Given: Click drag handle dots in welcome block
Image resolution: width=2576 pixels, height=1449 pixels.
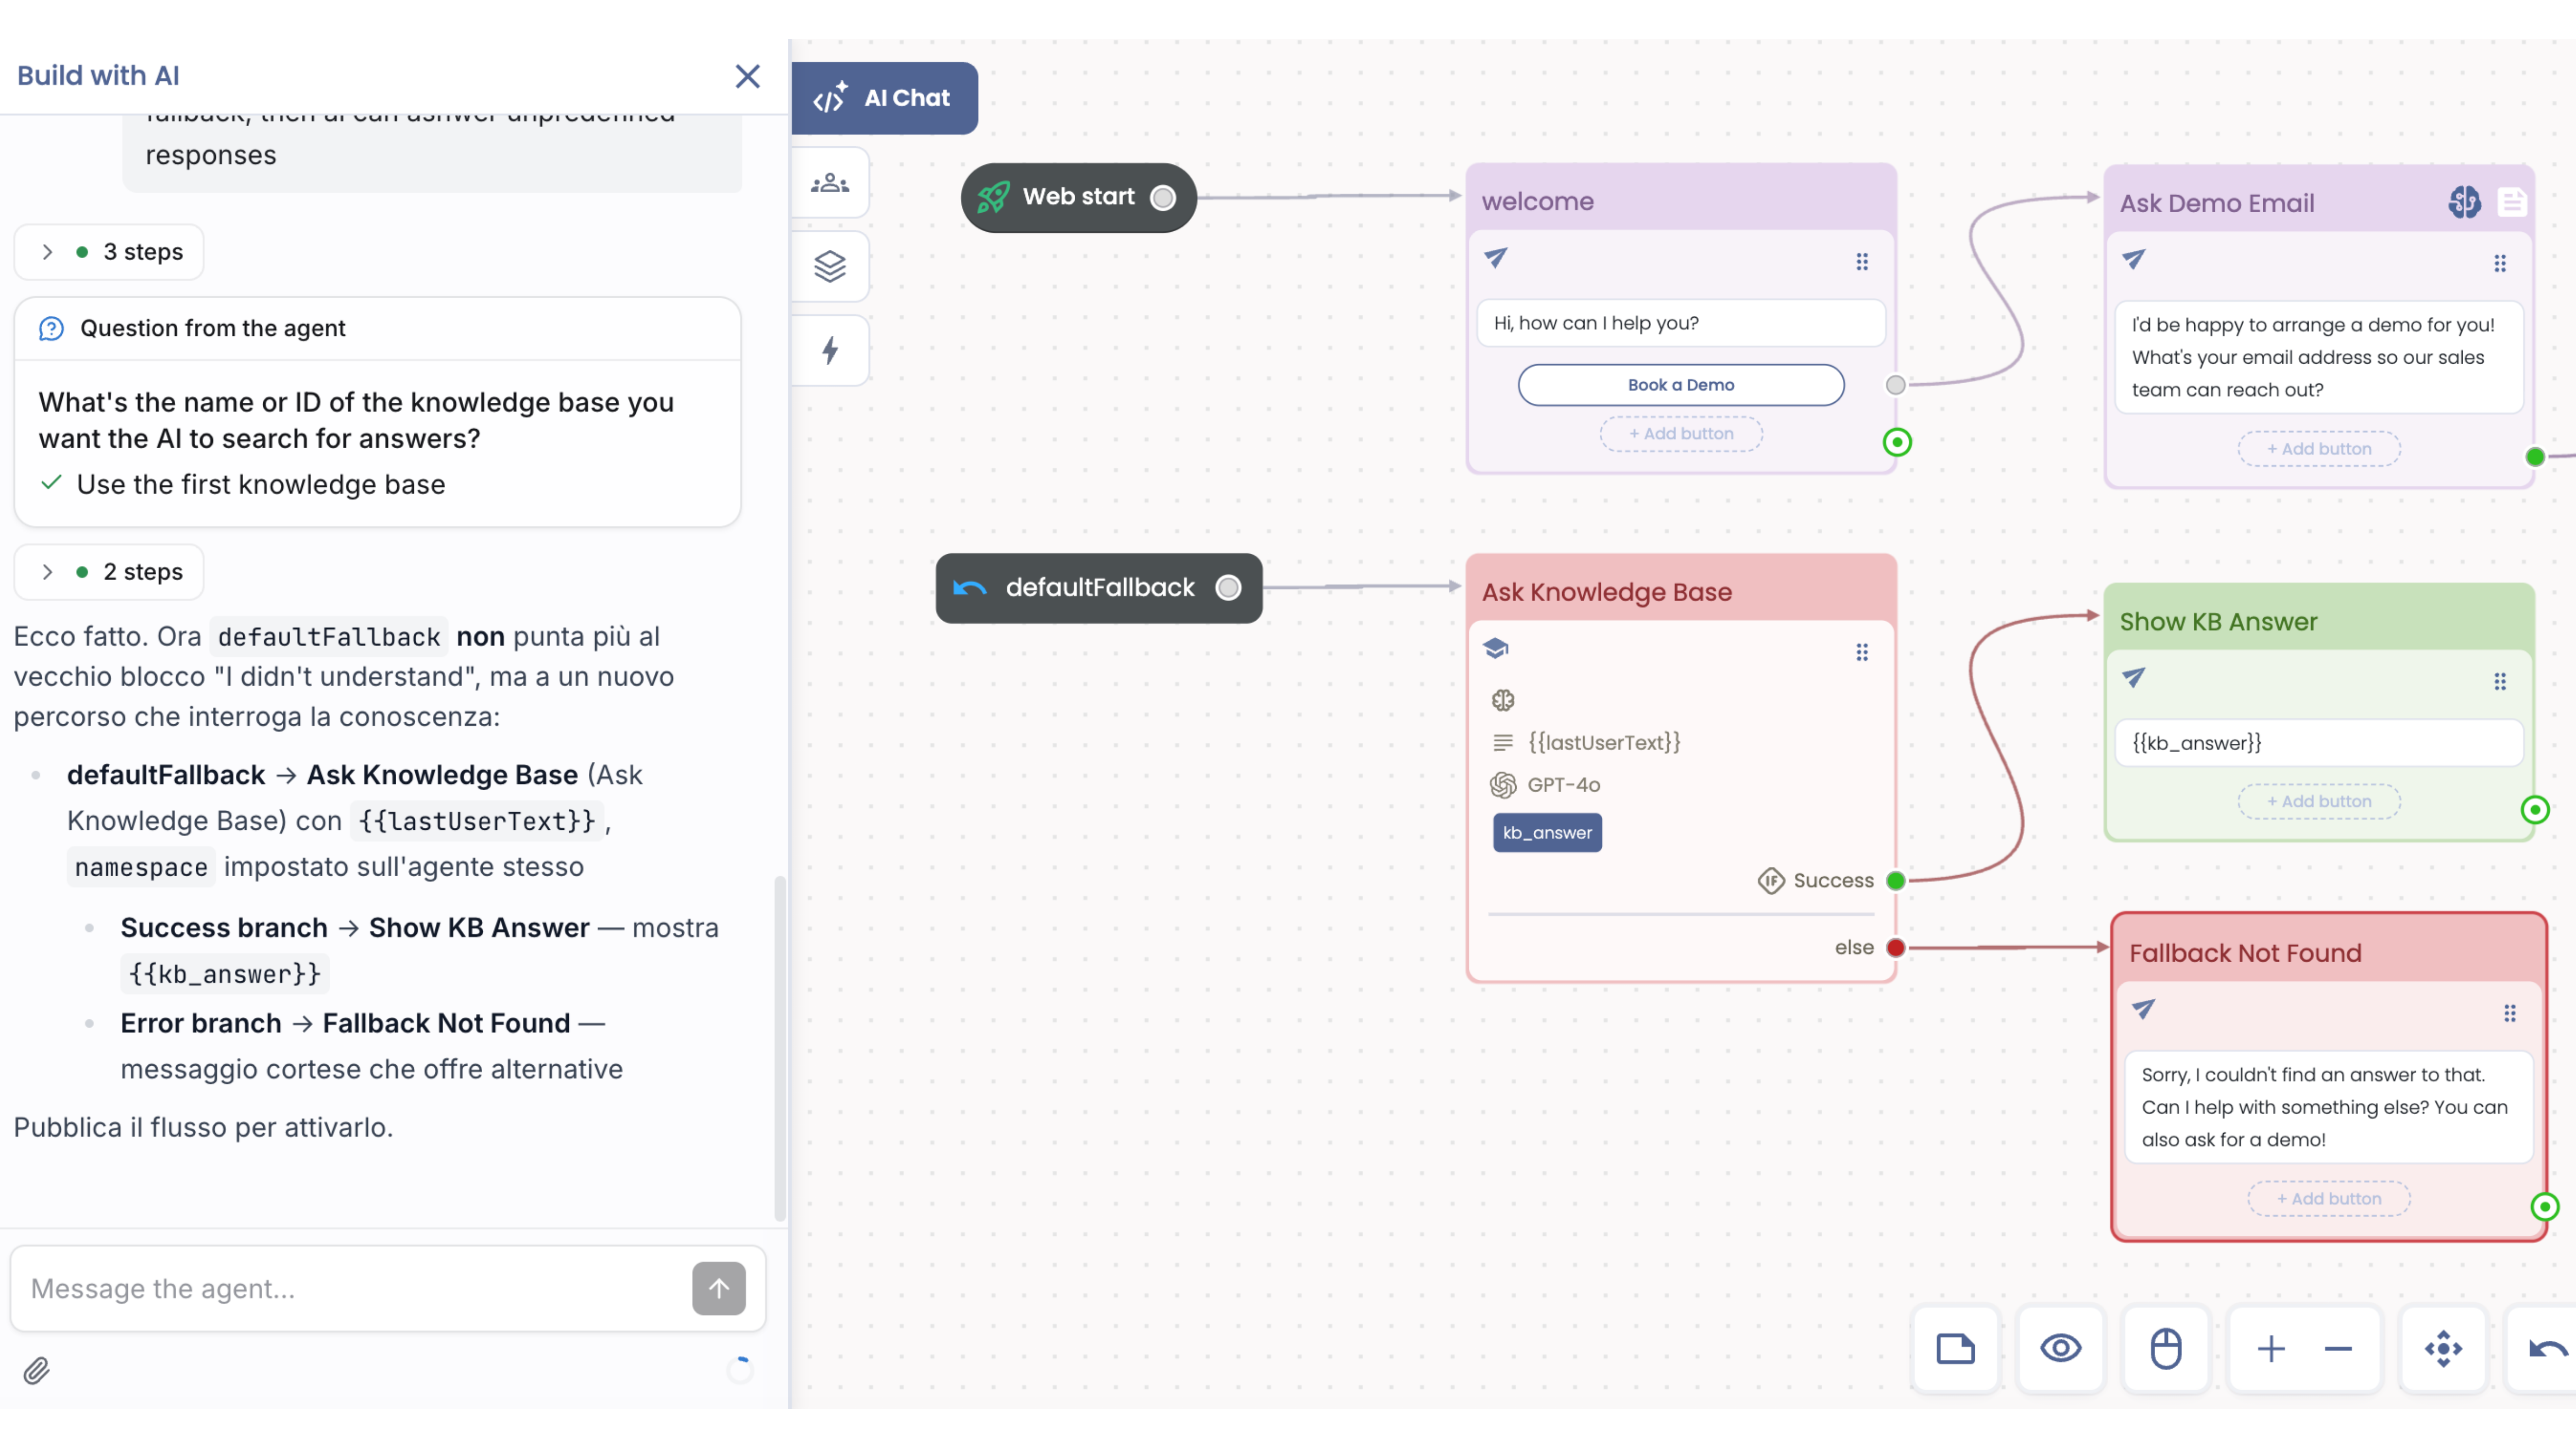Looking at the screenshot, I should click(x=1862, y=262).
